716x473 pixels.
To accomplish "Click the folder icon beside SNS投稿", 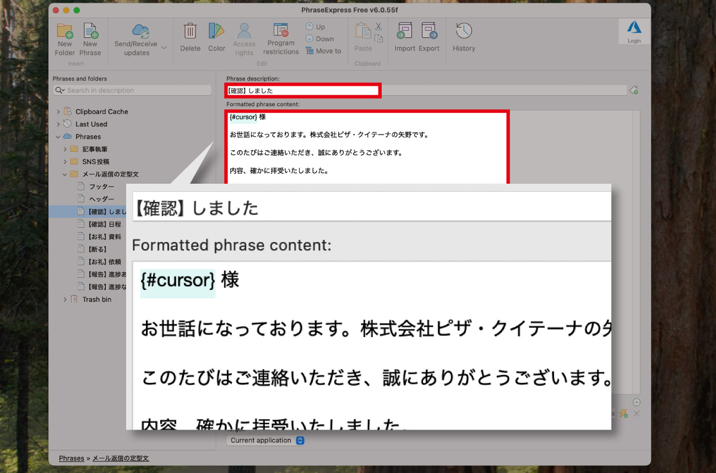I will coord(74,162).
